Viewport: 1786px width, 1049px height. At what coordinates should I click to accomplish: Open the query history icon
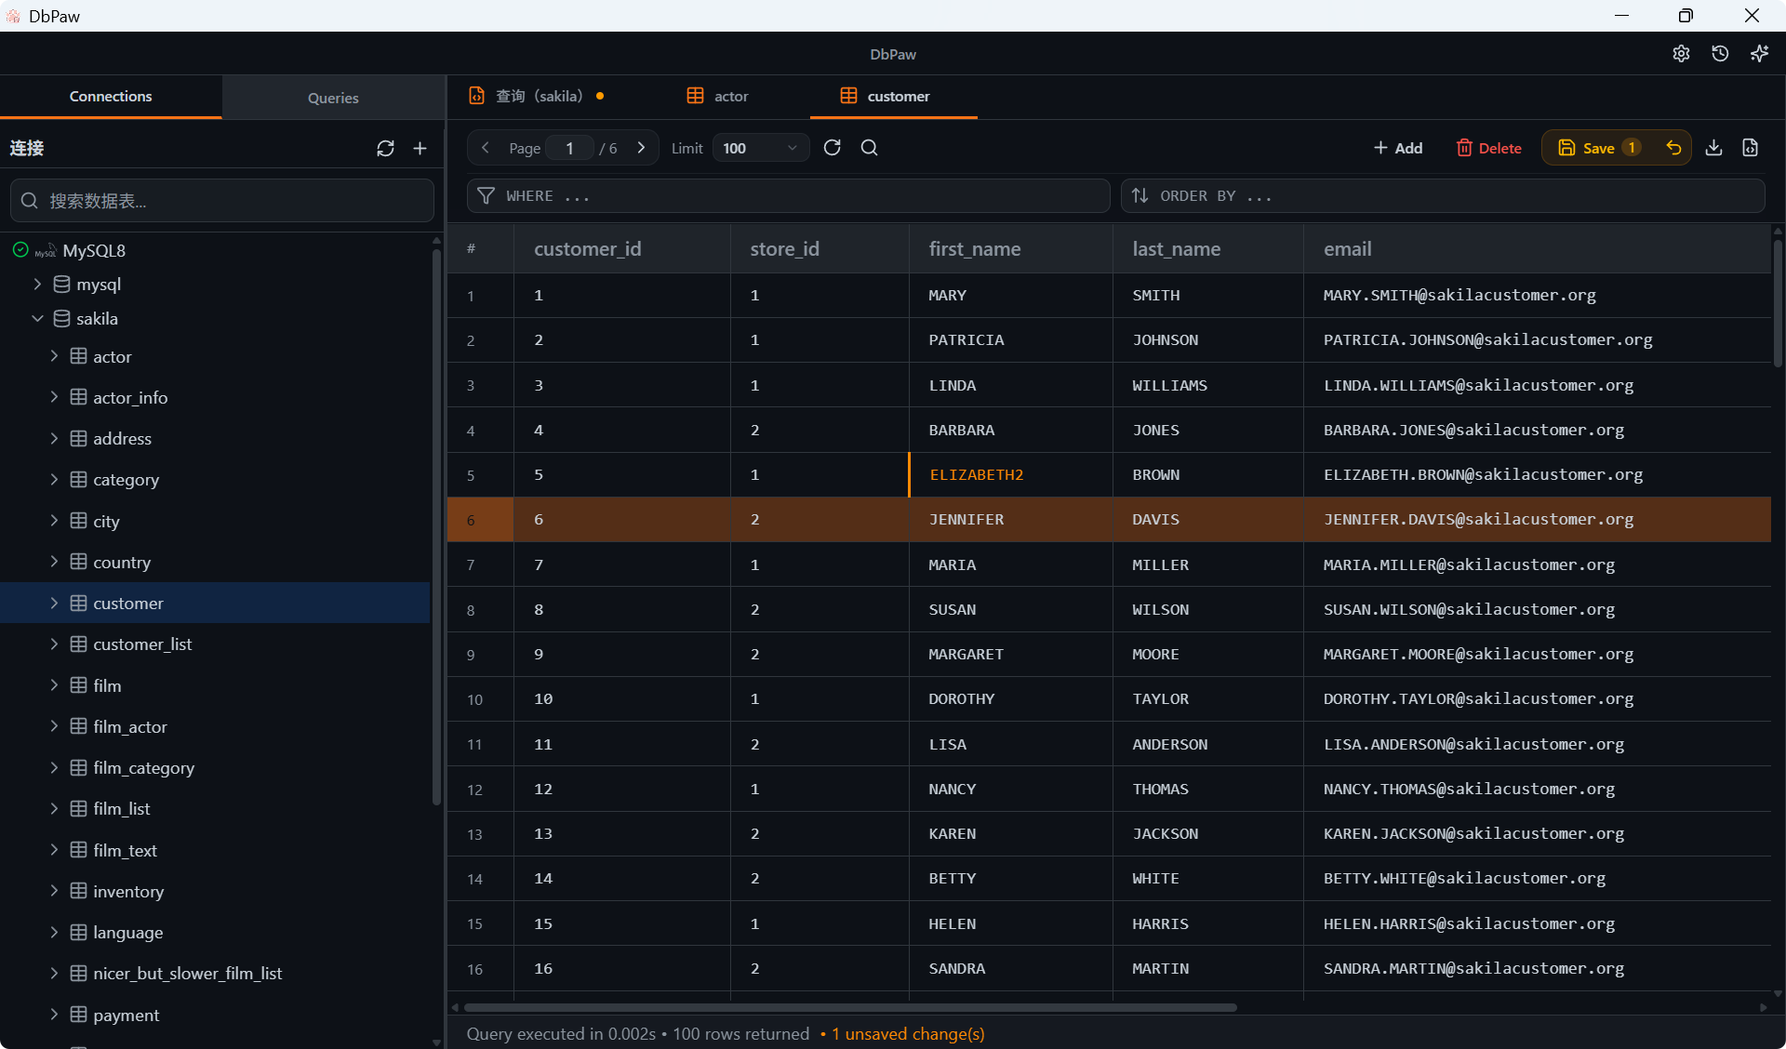1720,54
